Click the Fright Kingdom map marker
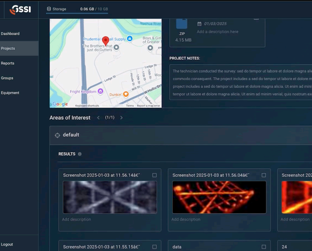The height and width of the screenshot is (251, 312). click(x=101, y=91)
